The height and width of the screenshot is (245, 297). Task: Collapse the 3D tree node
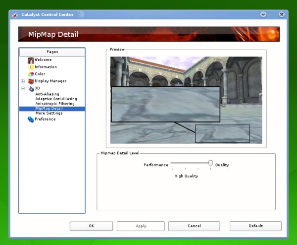tap(23, 88)
